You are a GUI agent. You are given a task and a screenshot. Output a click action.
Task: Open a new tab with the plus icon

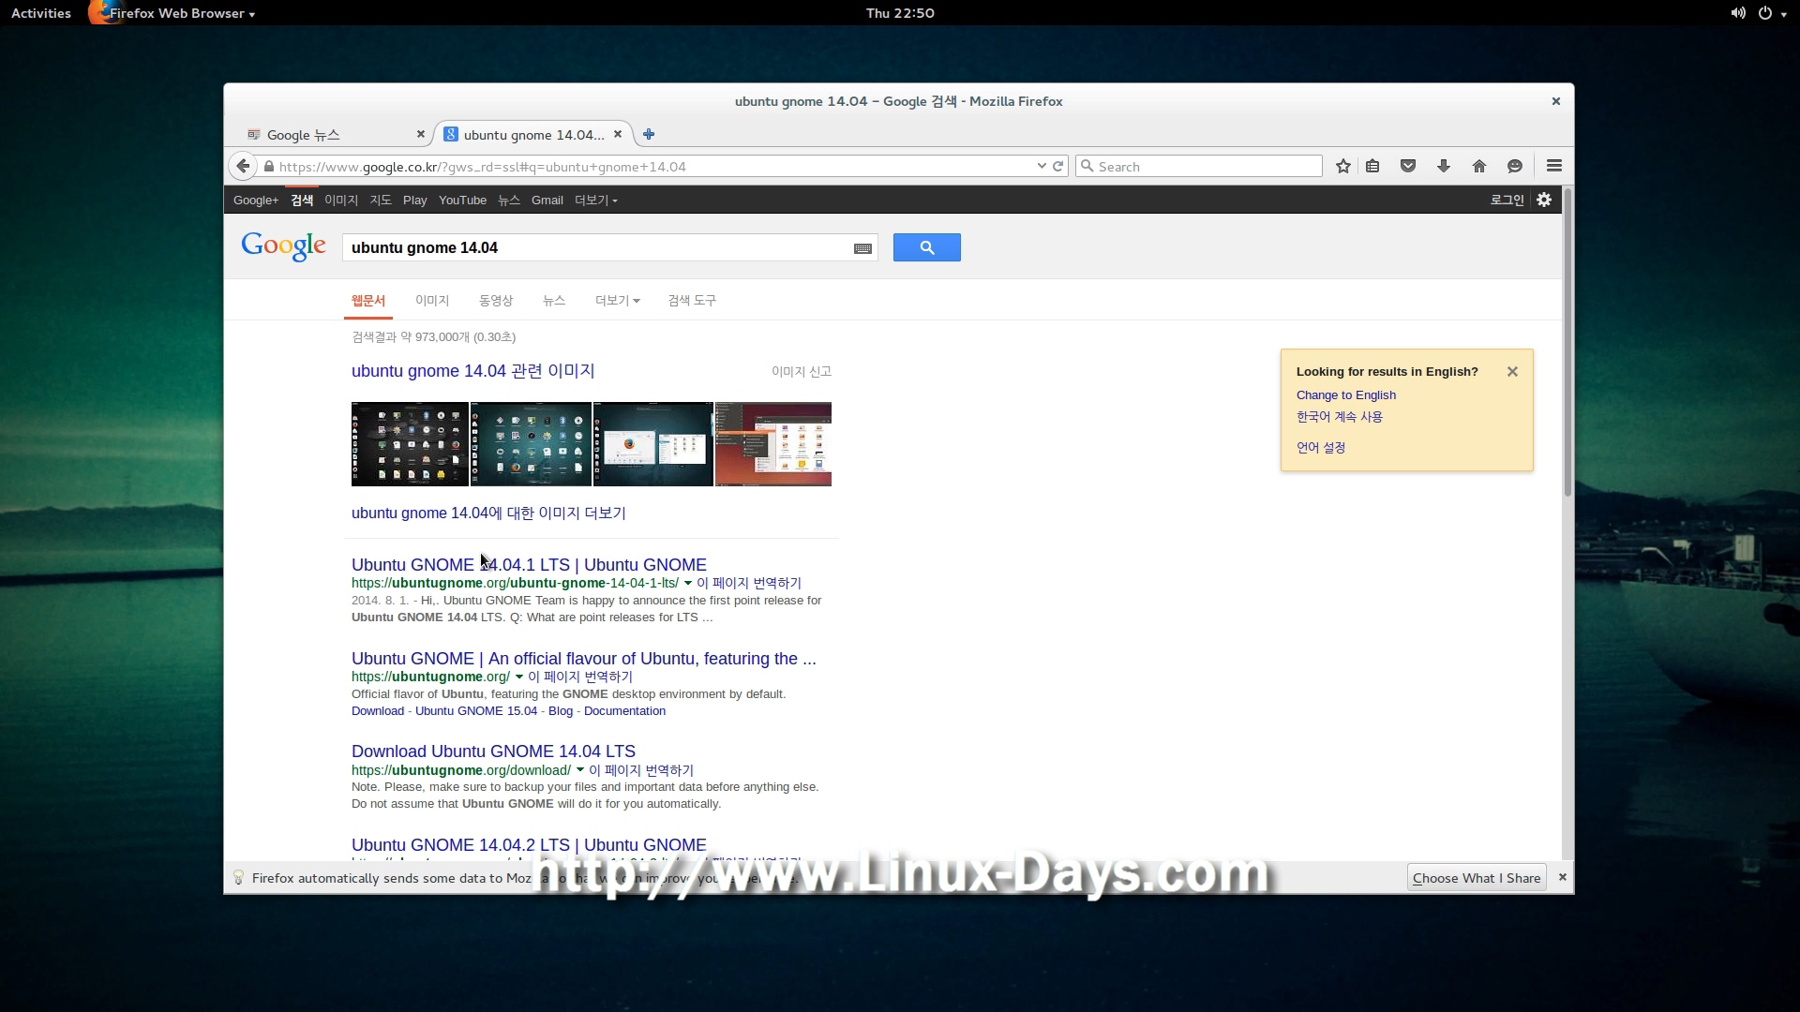(649, 134)
